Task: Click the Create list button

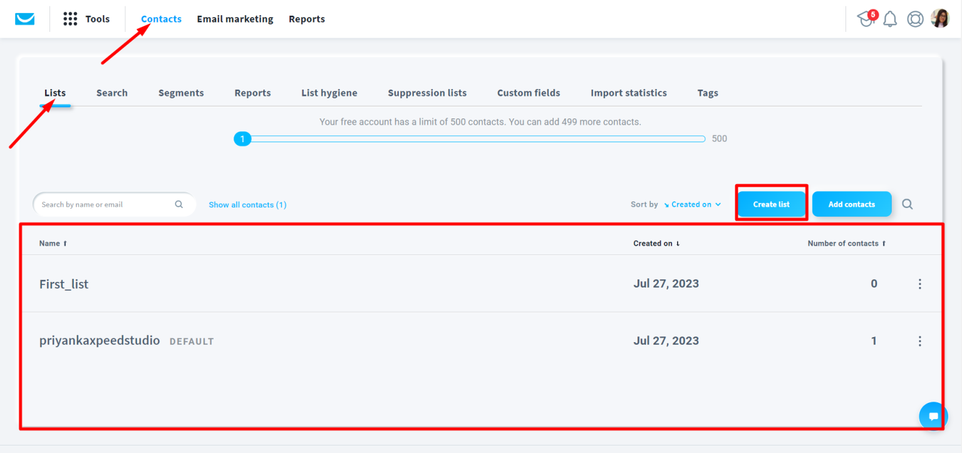Action: pyautogui.click(x=771, y=204)
